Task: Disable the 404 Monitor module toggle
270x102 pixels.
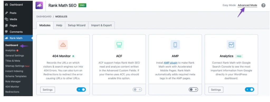Action: [x=81, y=90]
